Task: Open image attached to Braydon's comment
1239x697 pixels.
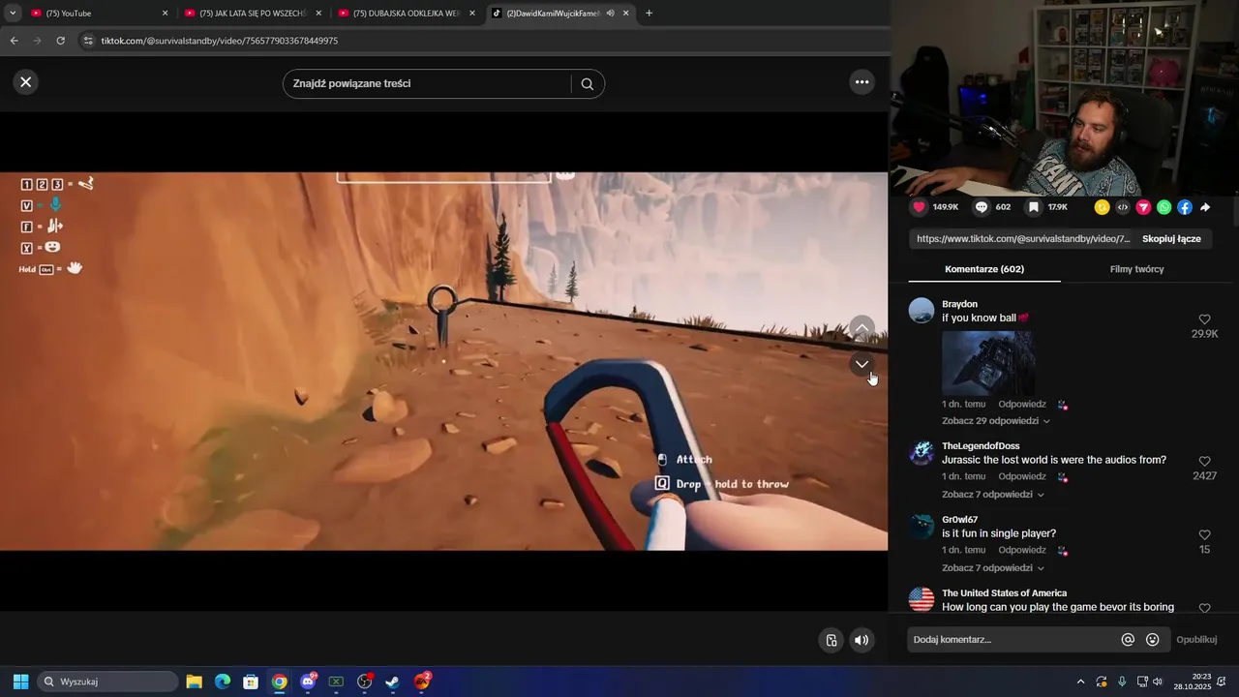Action: (987, 361)
